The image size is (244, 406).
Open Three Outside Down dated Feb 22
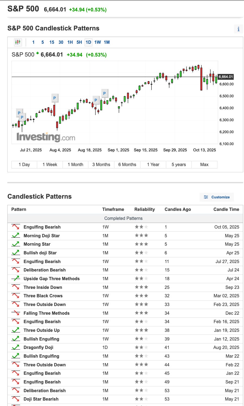point(44,365)
